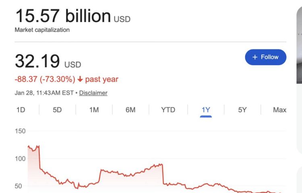Click the Market capitalization label
The width and height of the screenshot is (302, 193).
(42, 30)
